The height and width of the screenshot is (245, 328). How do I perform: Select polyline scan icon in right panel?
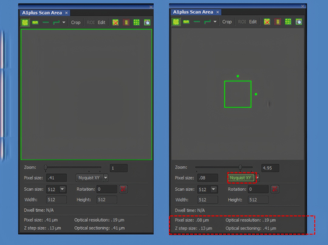coord(207,22)
